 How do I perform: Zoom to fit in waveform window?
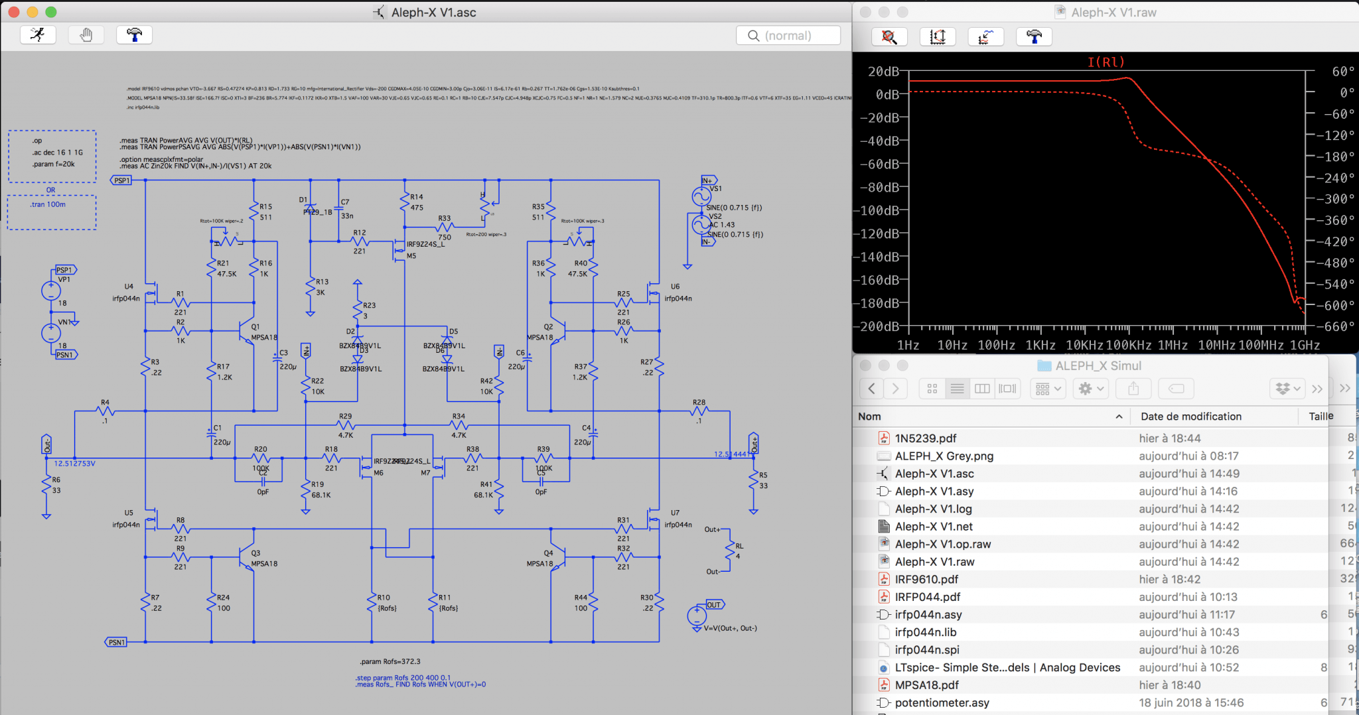pos(890,37)
